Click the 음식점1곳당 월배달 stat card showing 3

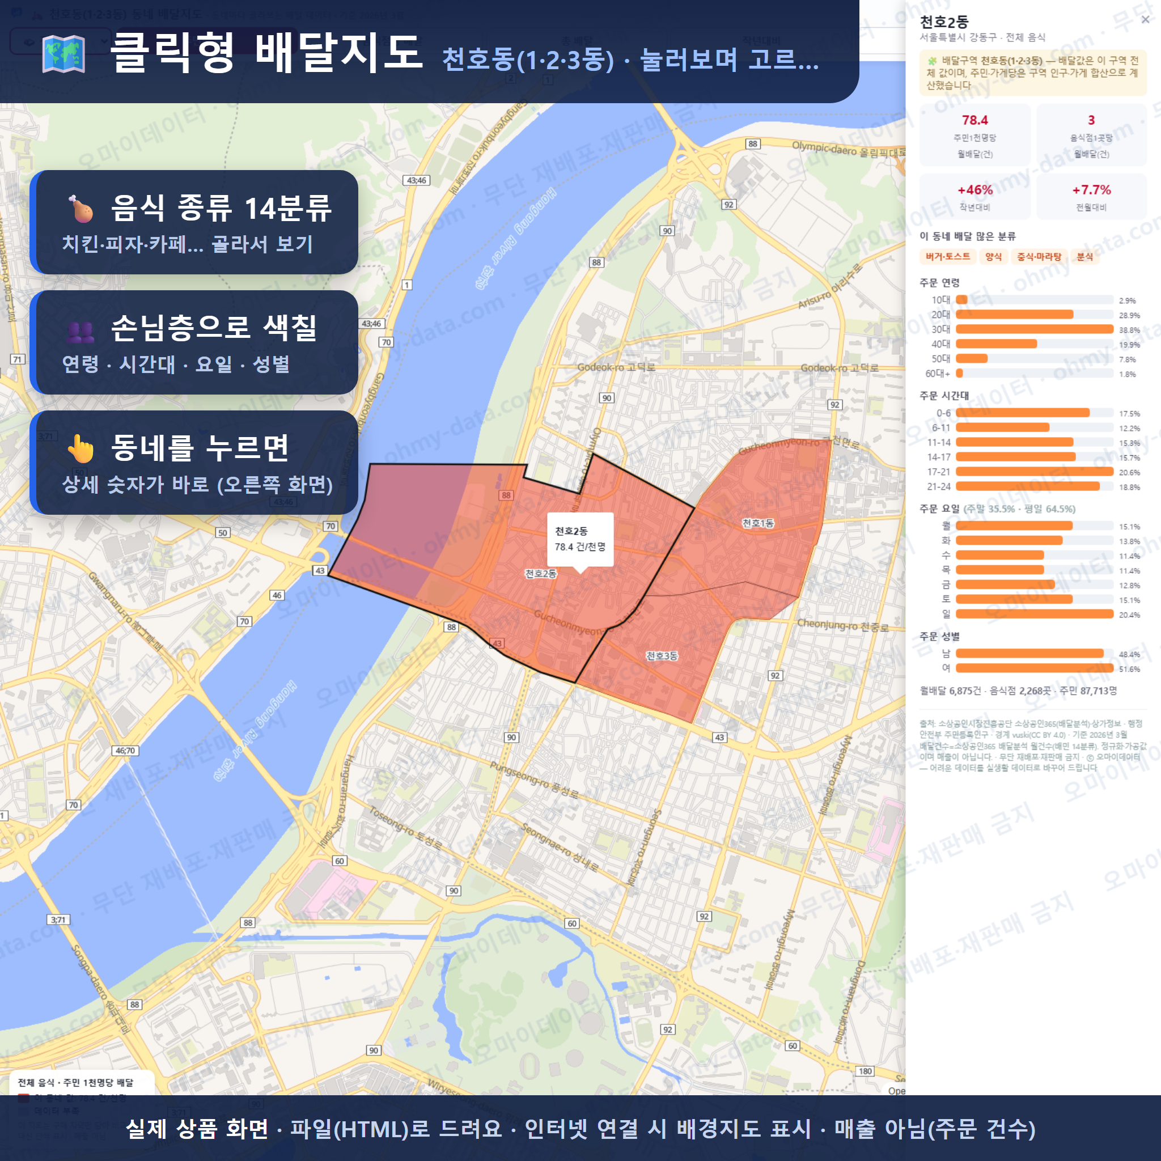1091,135
